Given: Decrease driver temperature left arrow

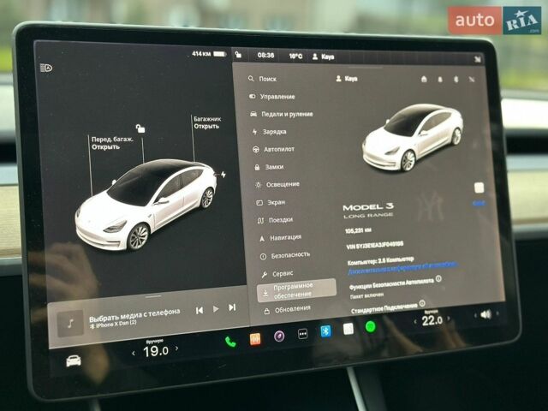Looking at the screenshot, I should (x=134, y=354).
